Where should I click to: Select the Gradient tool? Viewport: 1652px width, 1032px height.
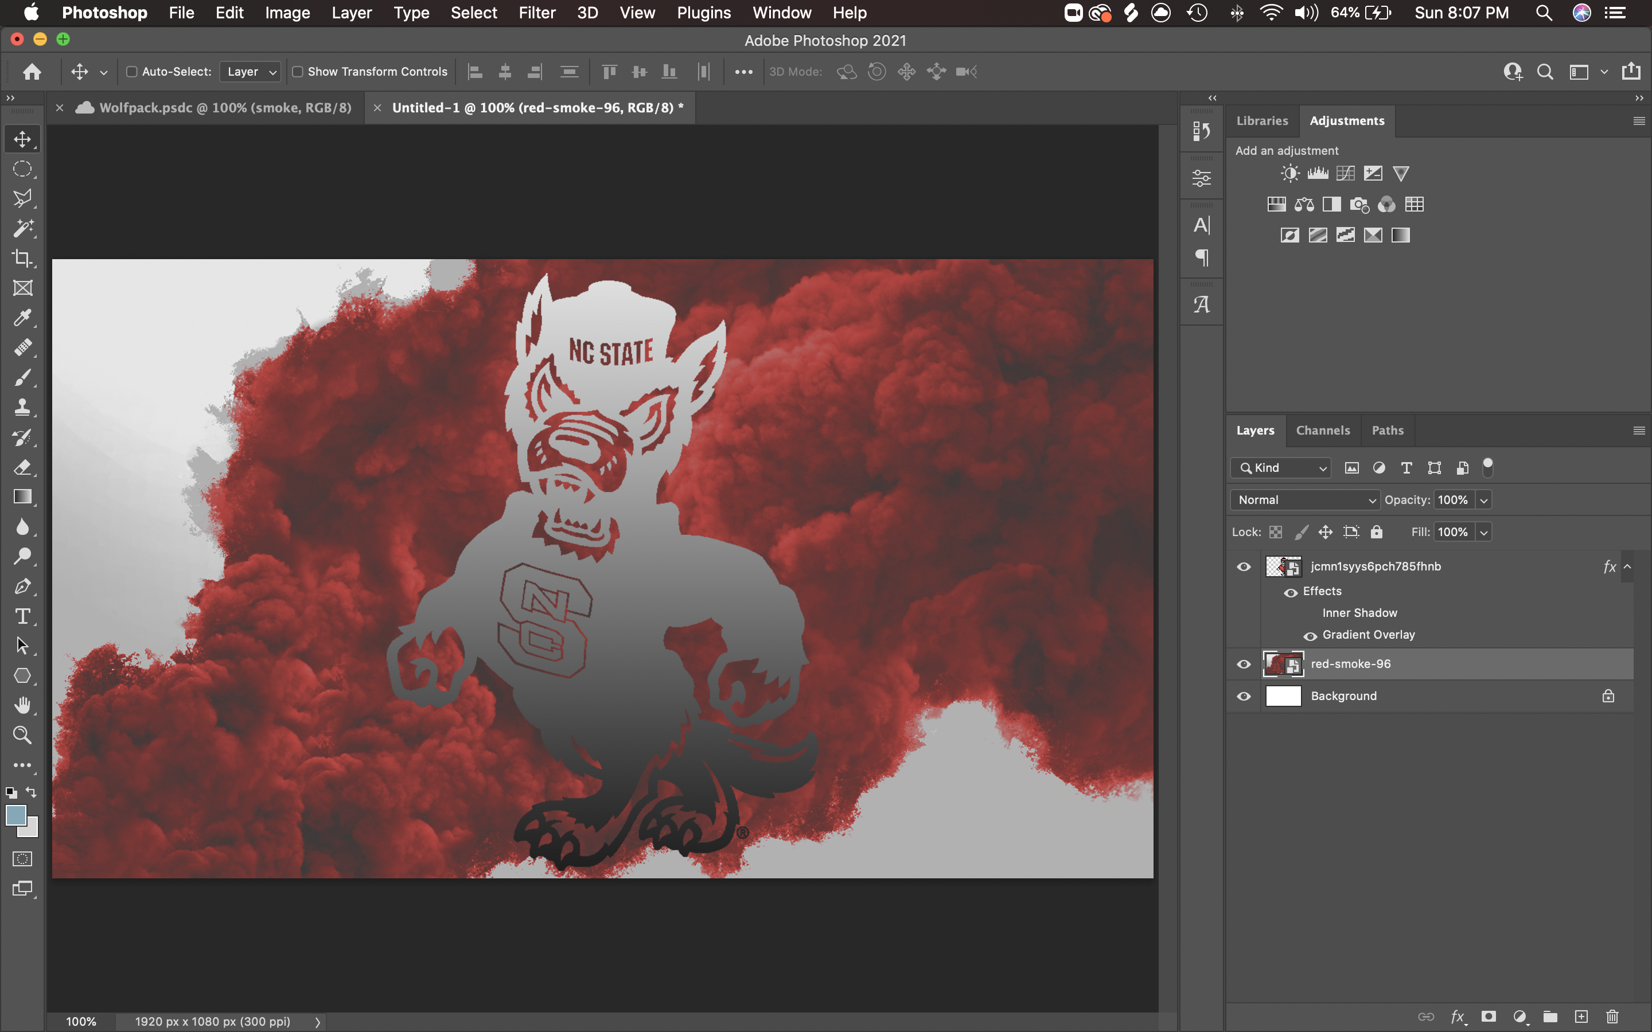[22, 497]
